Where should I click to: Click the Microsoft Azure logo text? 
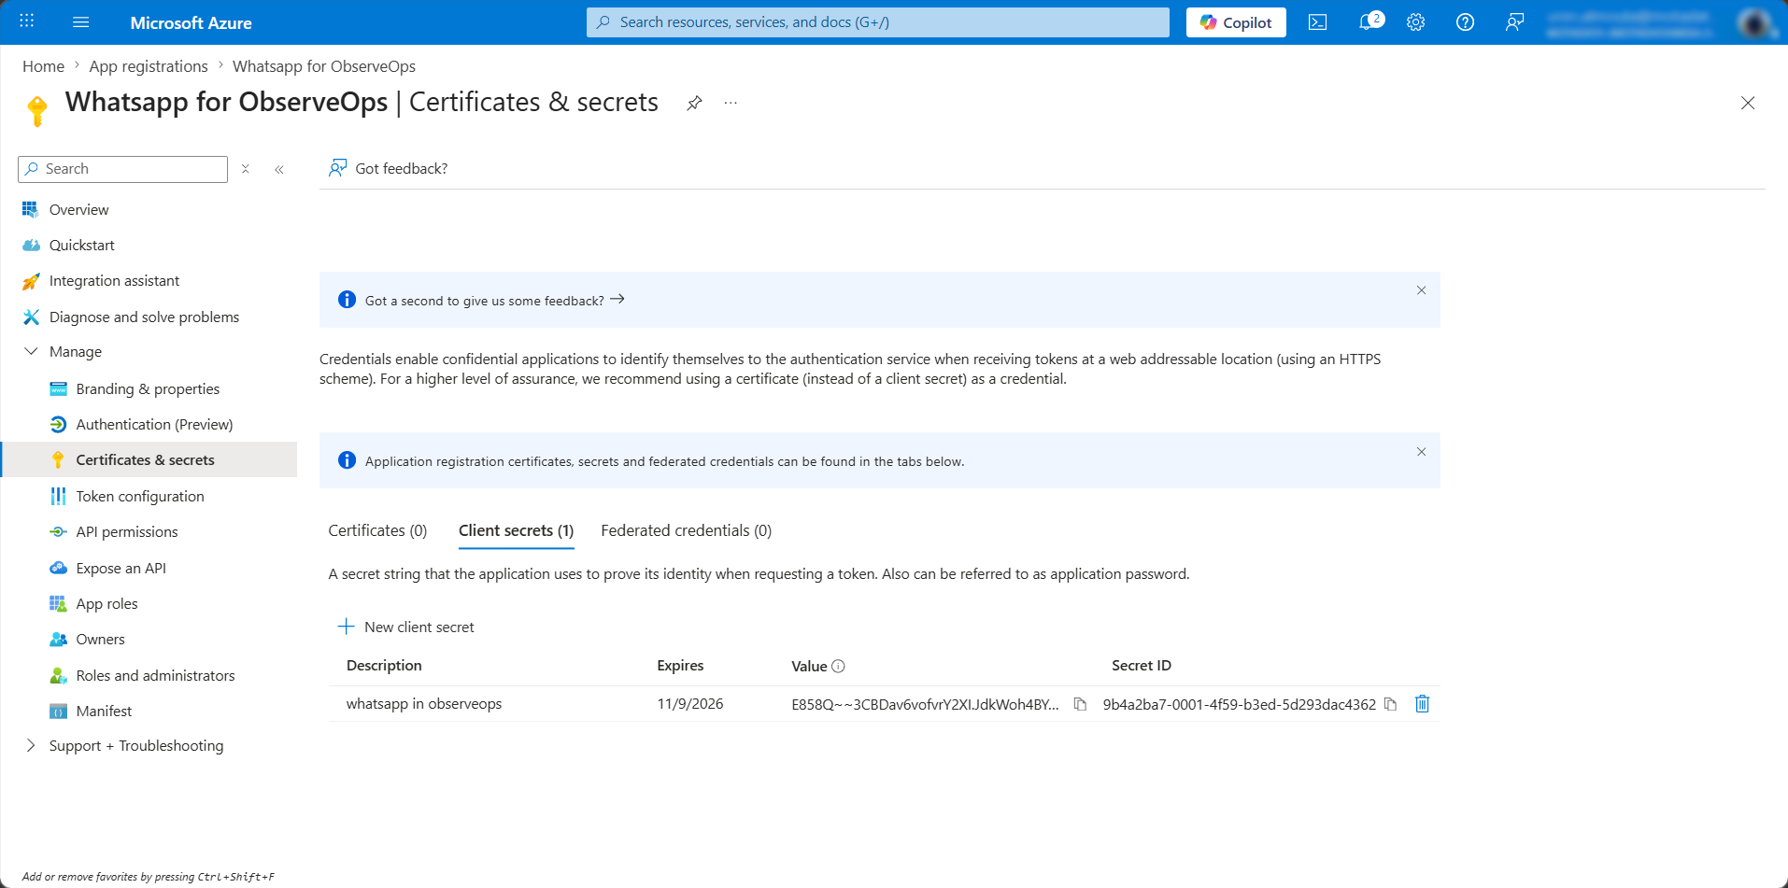coord(191,22)
